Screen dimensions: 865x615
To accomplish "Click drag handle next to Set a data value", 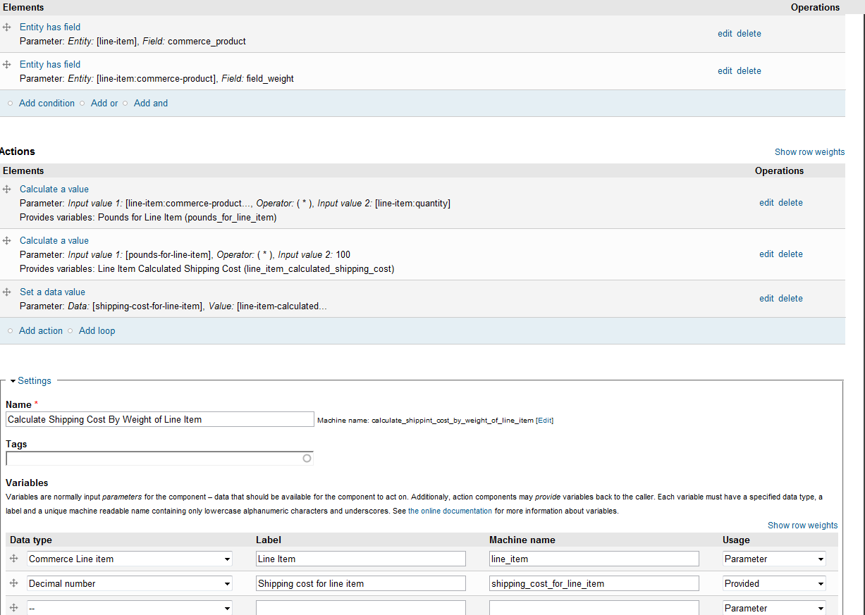I will pyautogui.click(x=7, y=292).
